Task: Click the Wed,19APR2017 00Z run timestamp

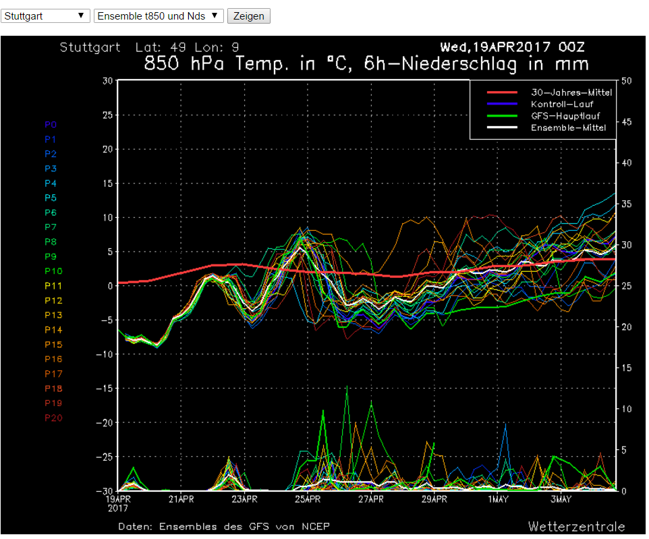Action: 512,47
